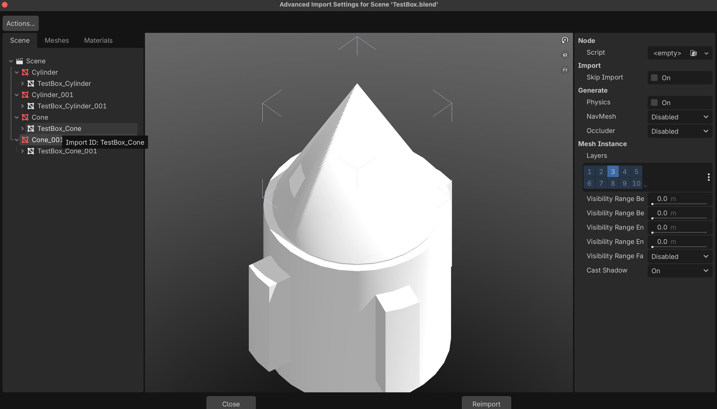The height and width of the screenshot is (409, 717).
Task: Toggle render layer 3 off
Action: [613, 172]
